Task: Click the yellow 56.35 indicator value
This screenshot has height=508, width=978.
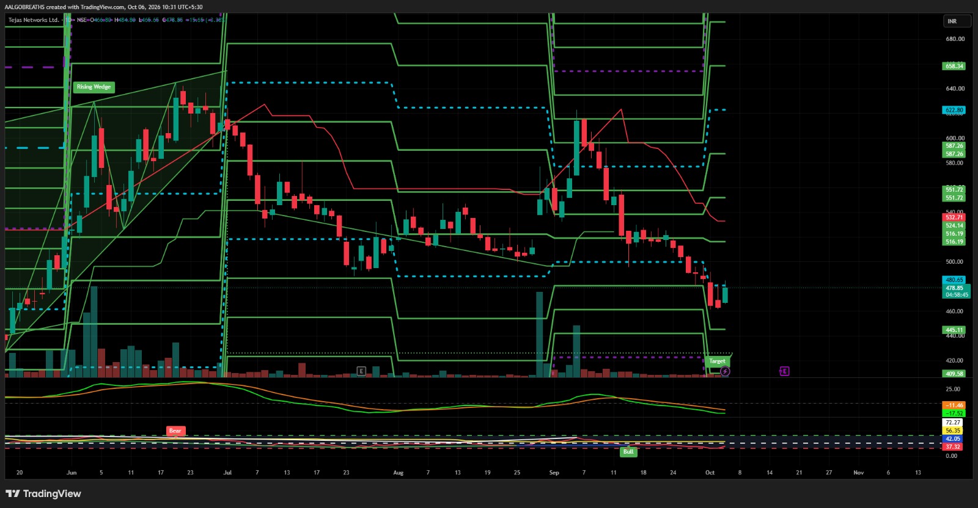Action: (x=953, y=430)
